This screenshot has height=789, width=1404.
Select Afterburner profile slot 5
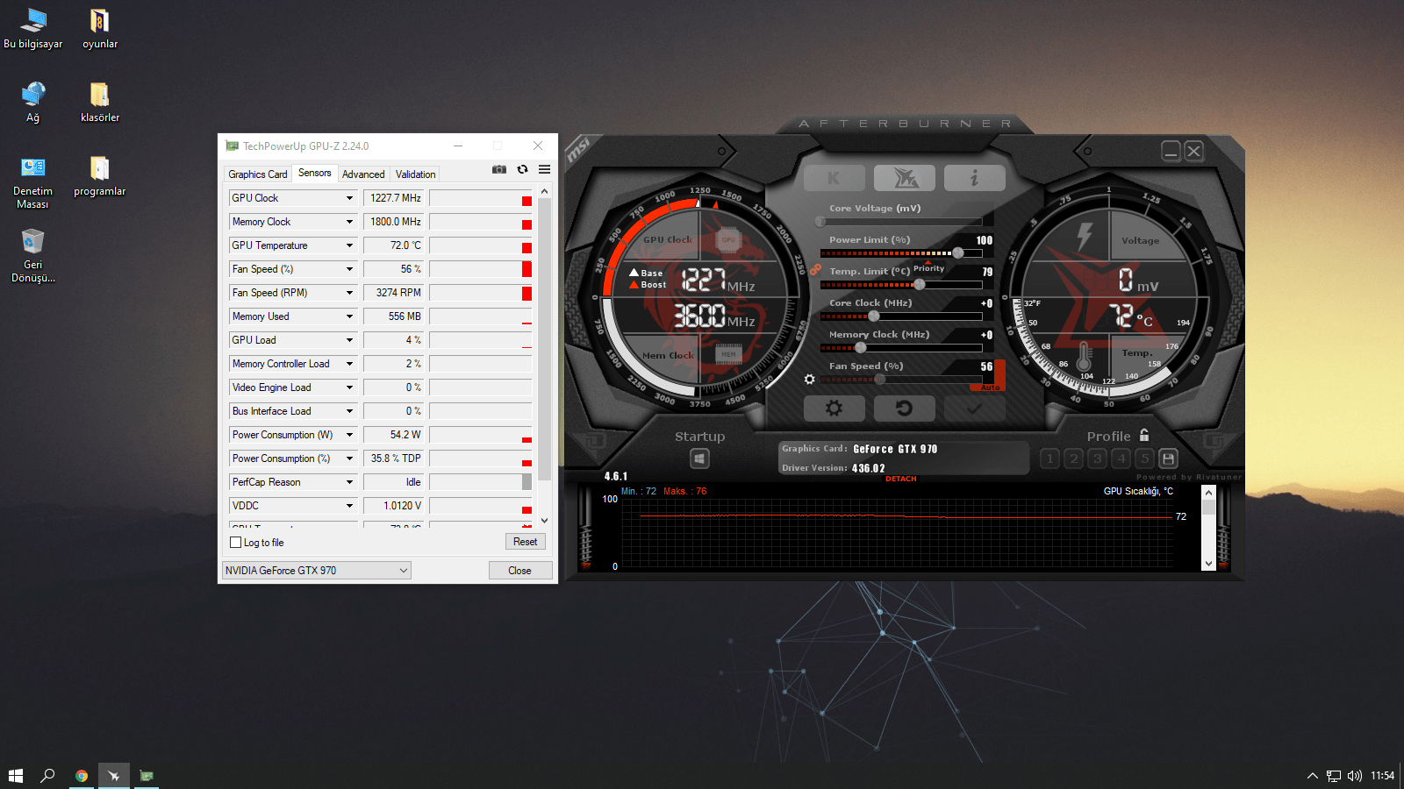[x=1145, y=458]
